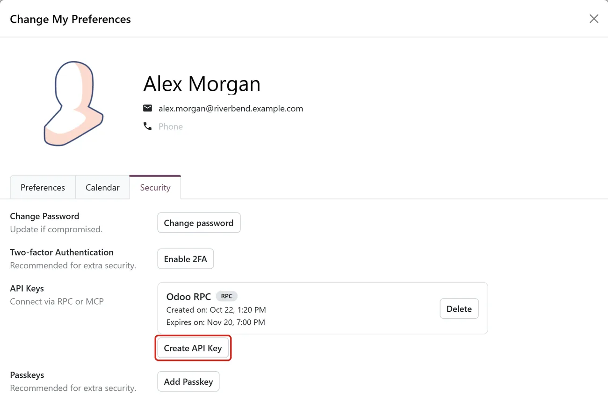Image resolution: width=608 pixels, height=396 pixels.
Task: Click "Update if compromised." helper text
Action: pyautogui.click(x=56, y=229)
